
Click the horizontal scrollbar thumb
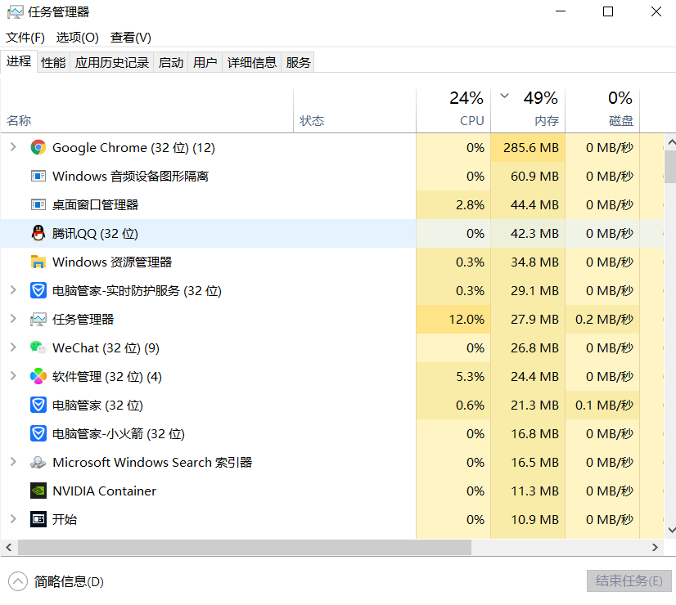(245, 547)
